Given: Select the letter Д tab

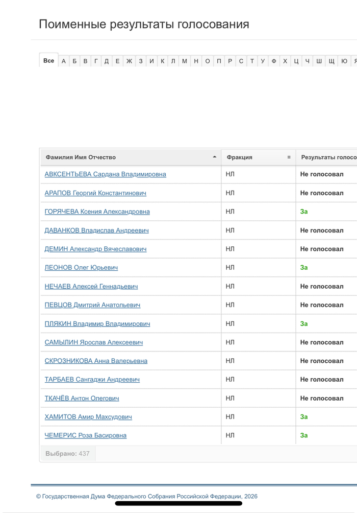Looking at the screenshot, I should pos(106,61).
